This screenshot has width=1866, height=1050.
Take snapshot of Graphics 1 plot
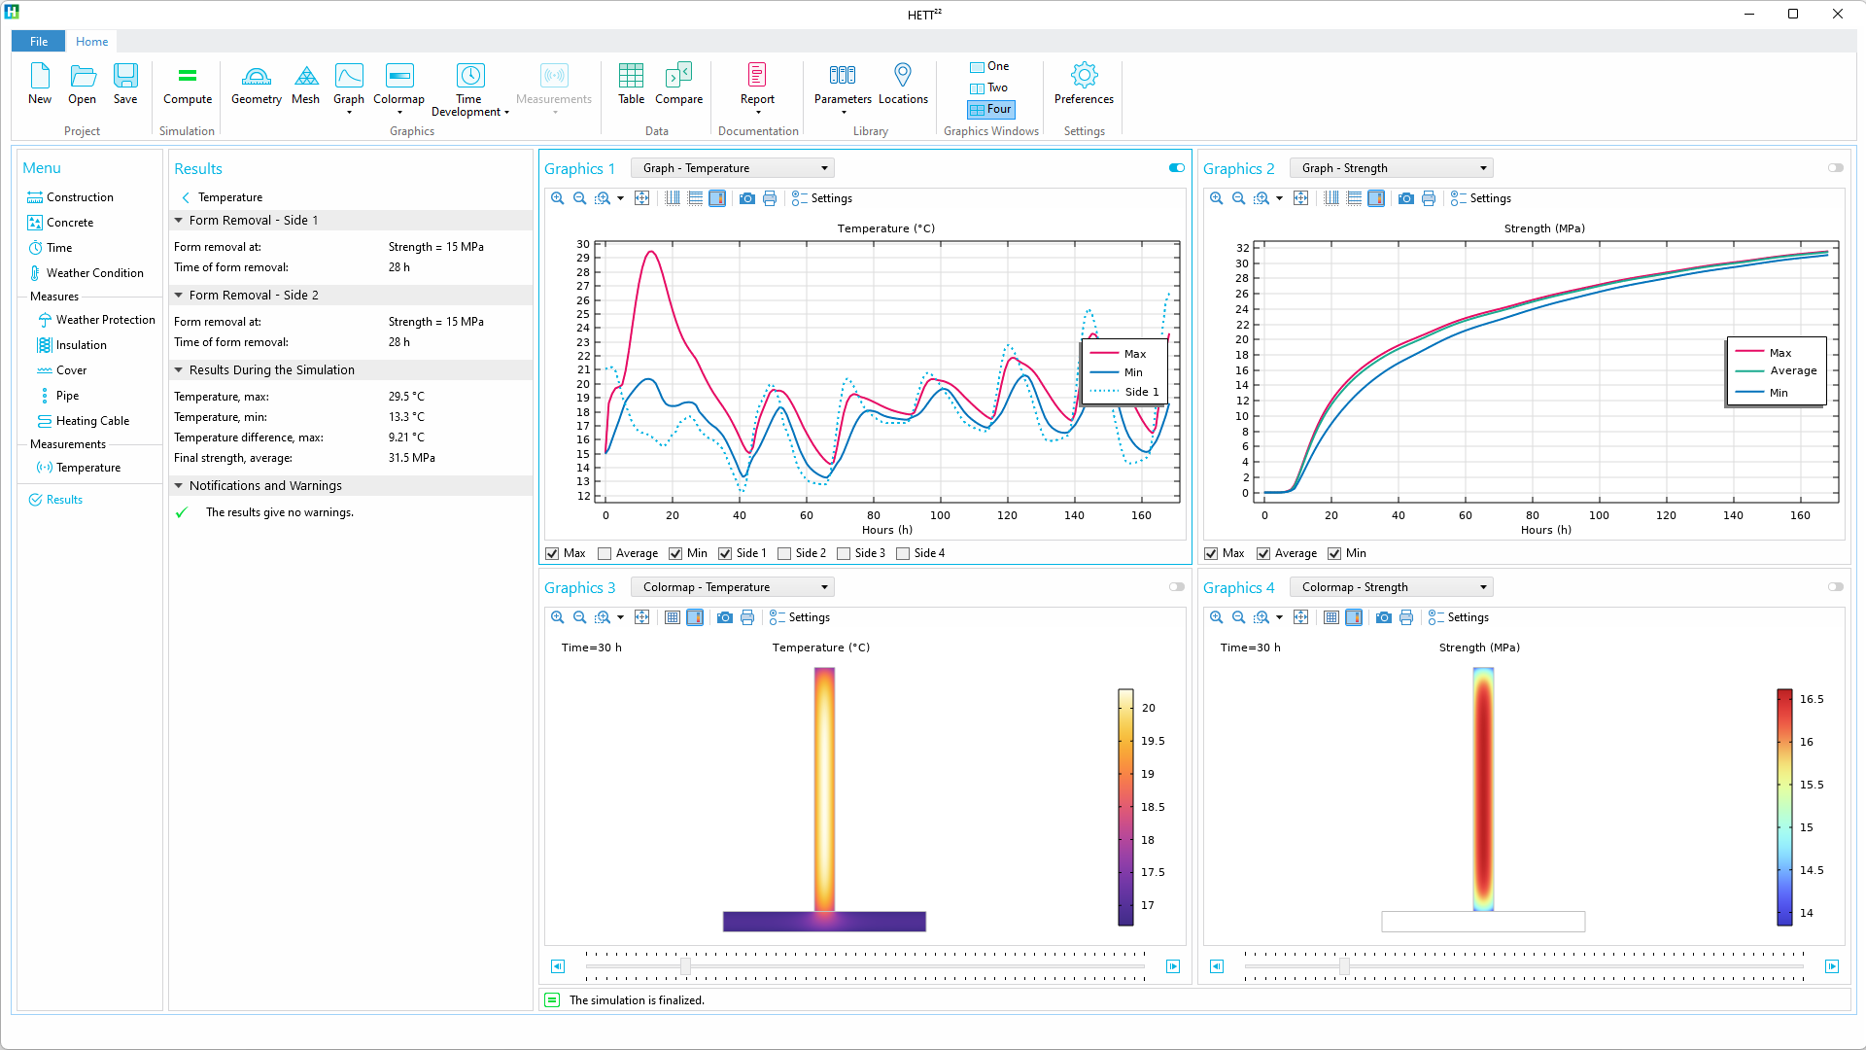coord(746,198)
